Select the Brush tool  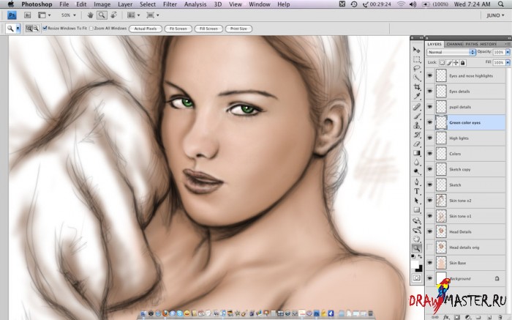coord(417,116)
